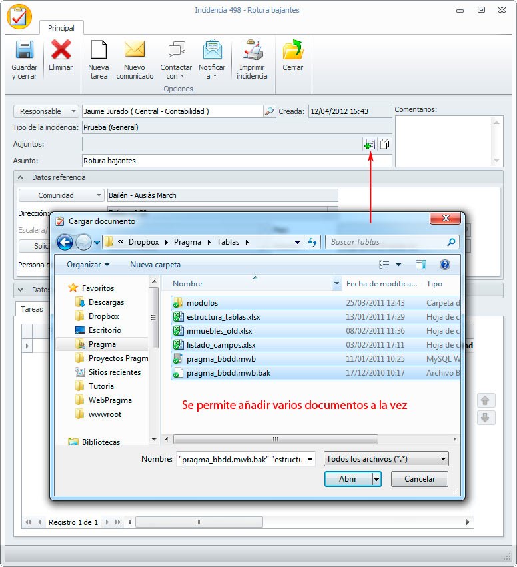Open the Comunidad dropdown
This screenshot has width=517, height=567.
point(61,195)
